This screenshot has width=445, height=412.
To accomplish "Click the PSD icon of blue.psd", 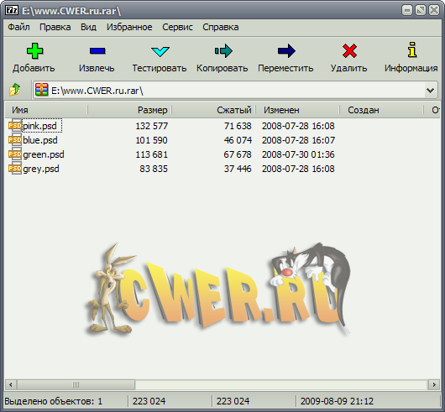I will (15, 140).
